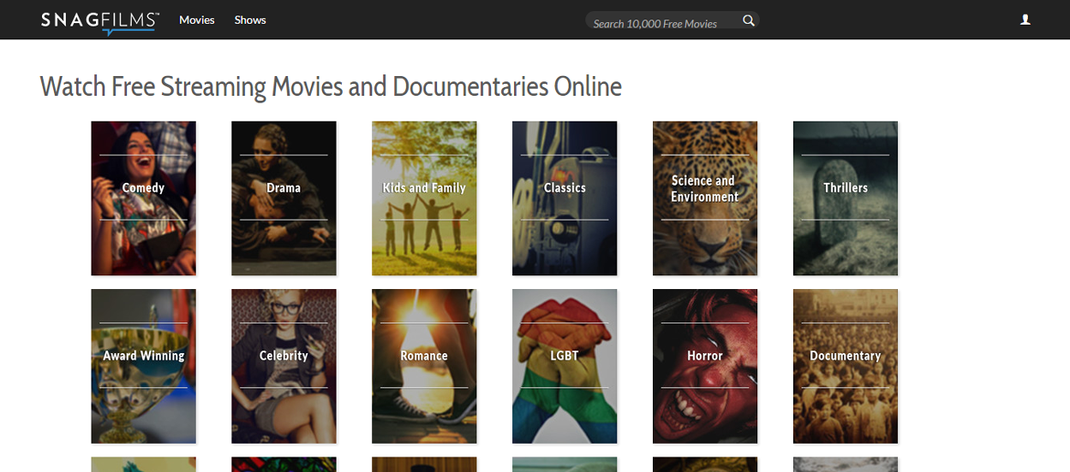
Task: Open the Drama category tile
Action: [x=284, y=198]
